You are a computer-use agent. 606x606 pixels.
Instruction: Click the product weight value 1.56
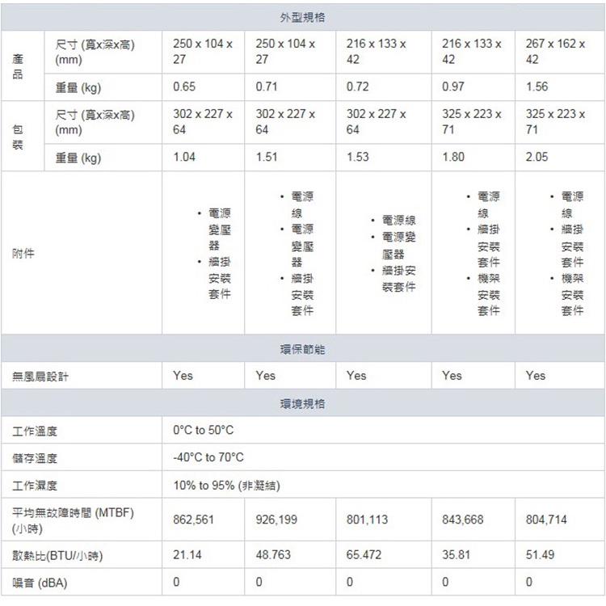537,86
